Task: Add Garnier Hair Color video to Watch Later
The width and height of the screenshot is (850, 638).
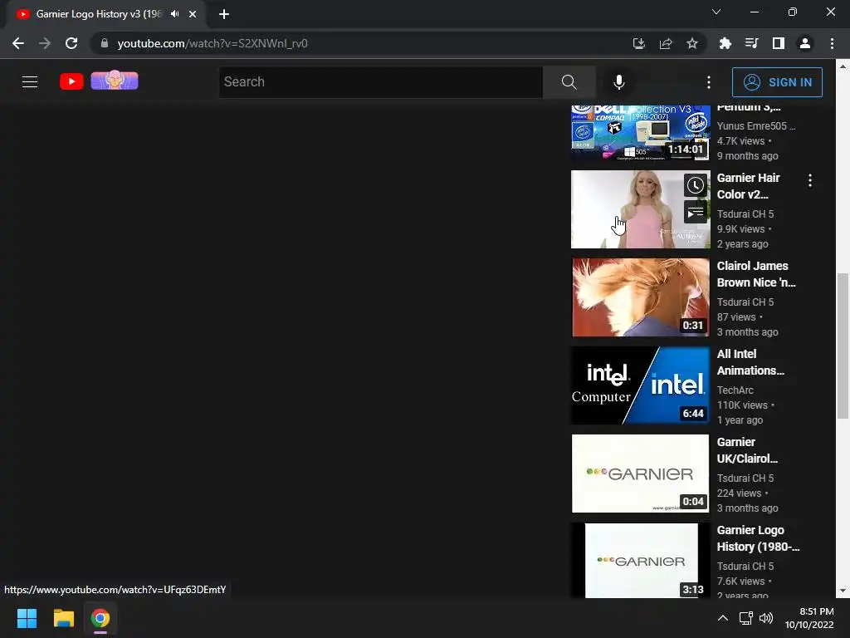Action: [696, 185]
